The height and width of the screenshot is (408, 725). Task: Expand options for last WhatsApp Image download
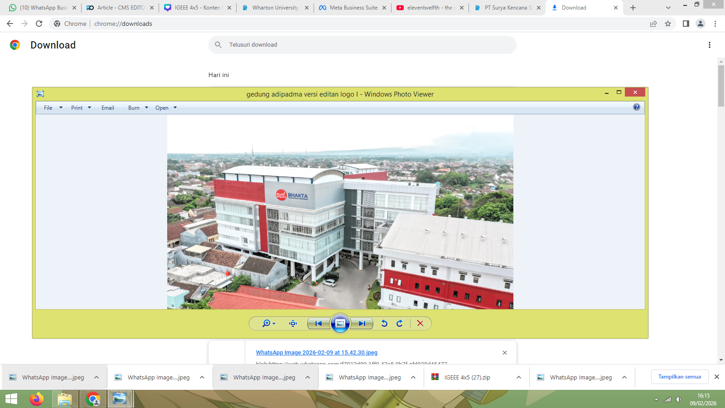click(624, 377)
